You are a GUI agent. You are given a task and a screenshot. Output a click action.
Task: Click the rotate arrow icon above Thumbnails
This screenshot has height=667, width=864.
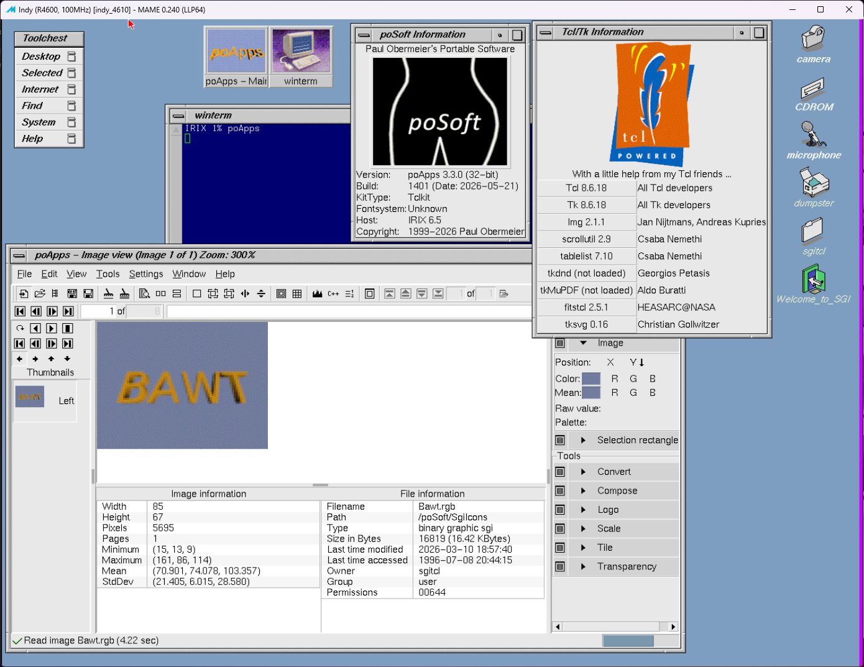20,328
